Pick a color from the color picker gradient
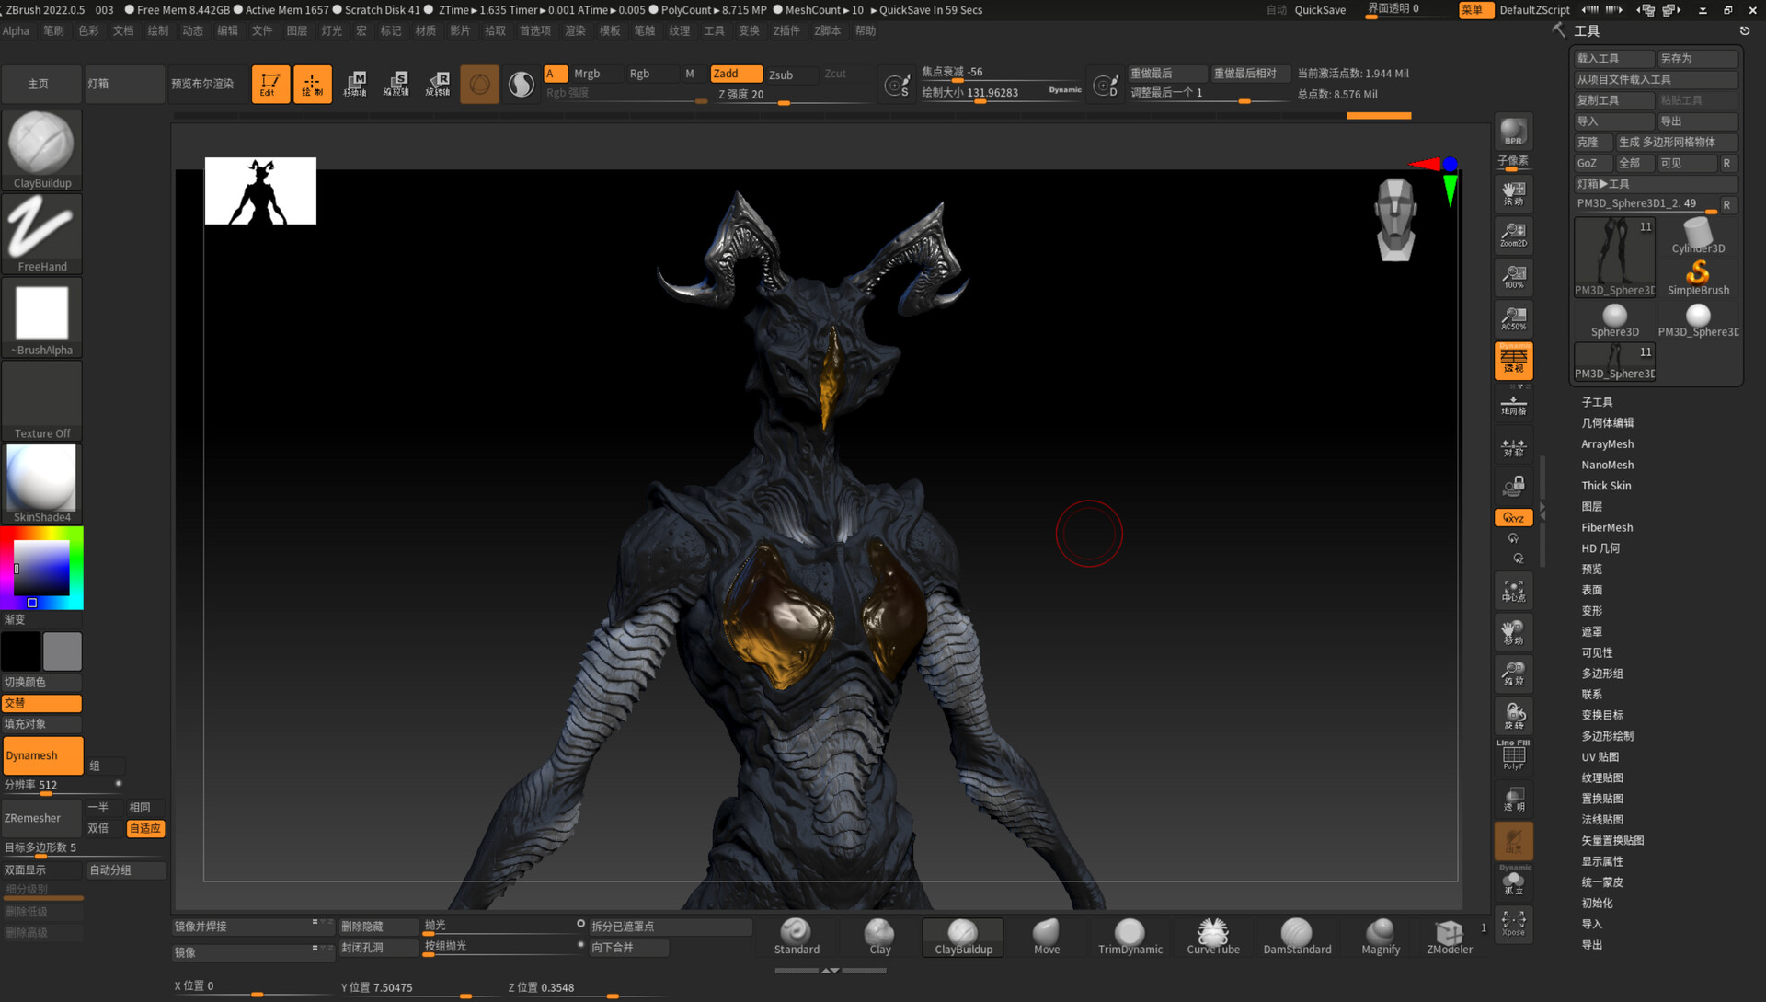Screen dimensions: 1766x1002 tap(41, 566)
